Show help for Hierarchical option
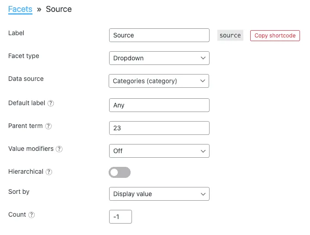Screen dimensions: 310x235 pyautogui.click(x=49, y=172)
